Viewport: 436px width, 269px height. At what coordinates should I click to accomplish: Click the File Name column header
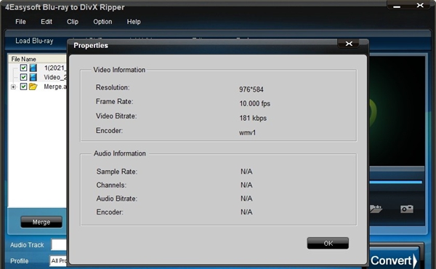pyautogui.click(x=38, y=59)
